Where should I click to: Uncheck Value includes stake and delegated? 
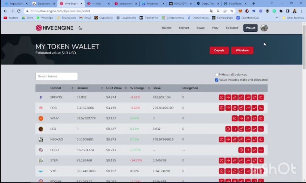(217, 80)
